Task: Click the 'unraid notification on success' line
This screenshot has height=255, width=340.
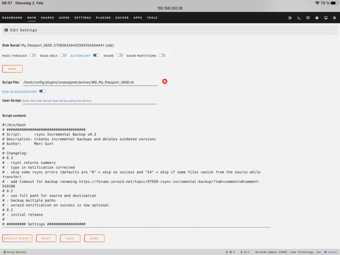Action: coord(55,205)
